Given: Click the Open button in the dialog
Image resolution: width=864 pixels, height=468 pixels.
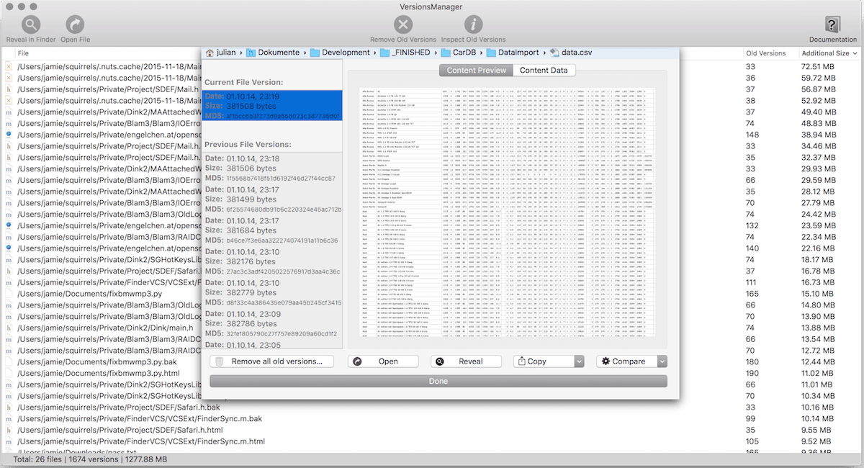Looking at the screenshot, I should pyautogui.click(x=383, y=361).
